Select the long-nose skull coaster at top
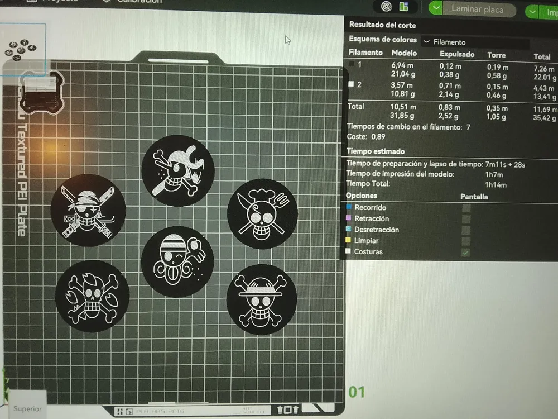 pyautogui.click(x=178, y=170)
